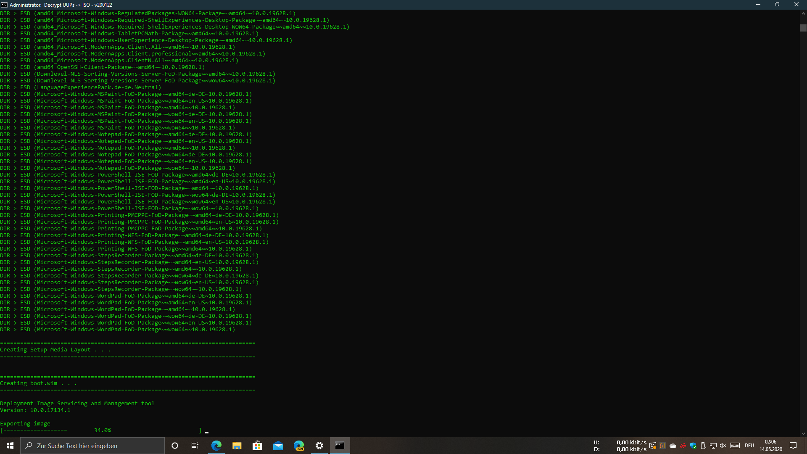Open the OneDrive cloud tray icon
This screenshot has width=807, height=454.
coord(673,446)
